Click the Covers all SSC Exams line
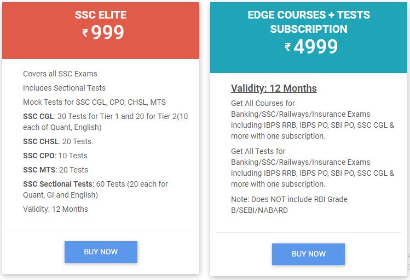 60,74
